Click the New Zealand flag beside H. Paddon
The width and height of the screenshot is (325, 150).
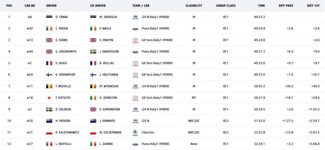(x=49, y=121)
